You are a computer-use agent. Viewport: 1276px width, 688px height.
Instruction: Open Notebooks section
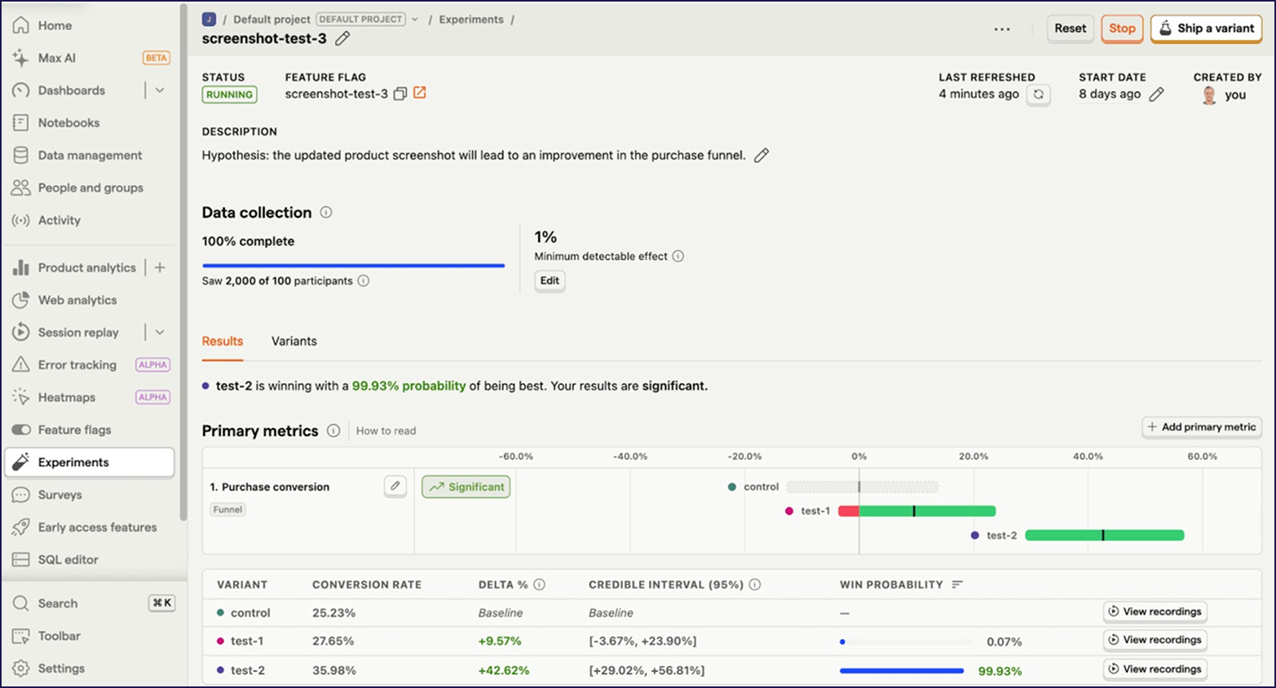69,123
